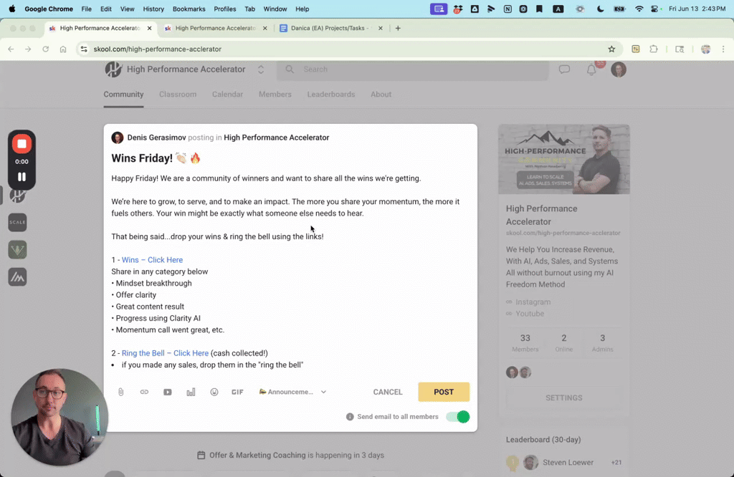
Task: Bookmark this page with the star
Action: [611, 49]
